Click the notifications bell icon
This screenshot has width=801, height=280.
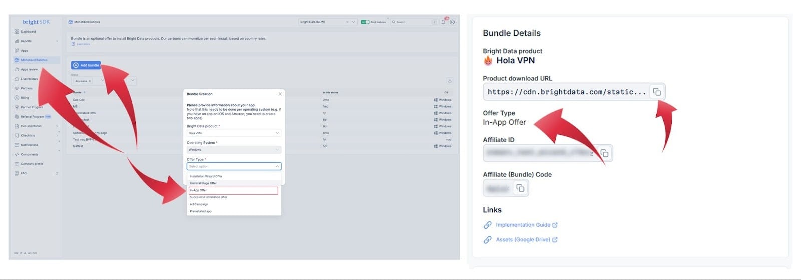pyautogui.click(x=443, y=22)
